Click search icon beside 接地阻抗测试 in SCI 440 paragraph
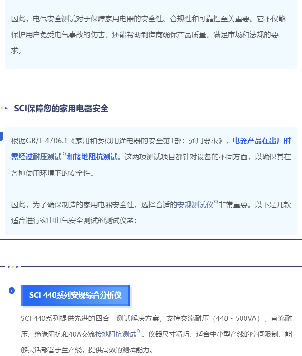 click(139, 332)
